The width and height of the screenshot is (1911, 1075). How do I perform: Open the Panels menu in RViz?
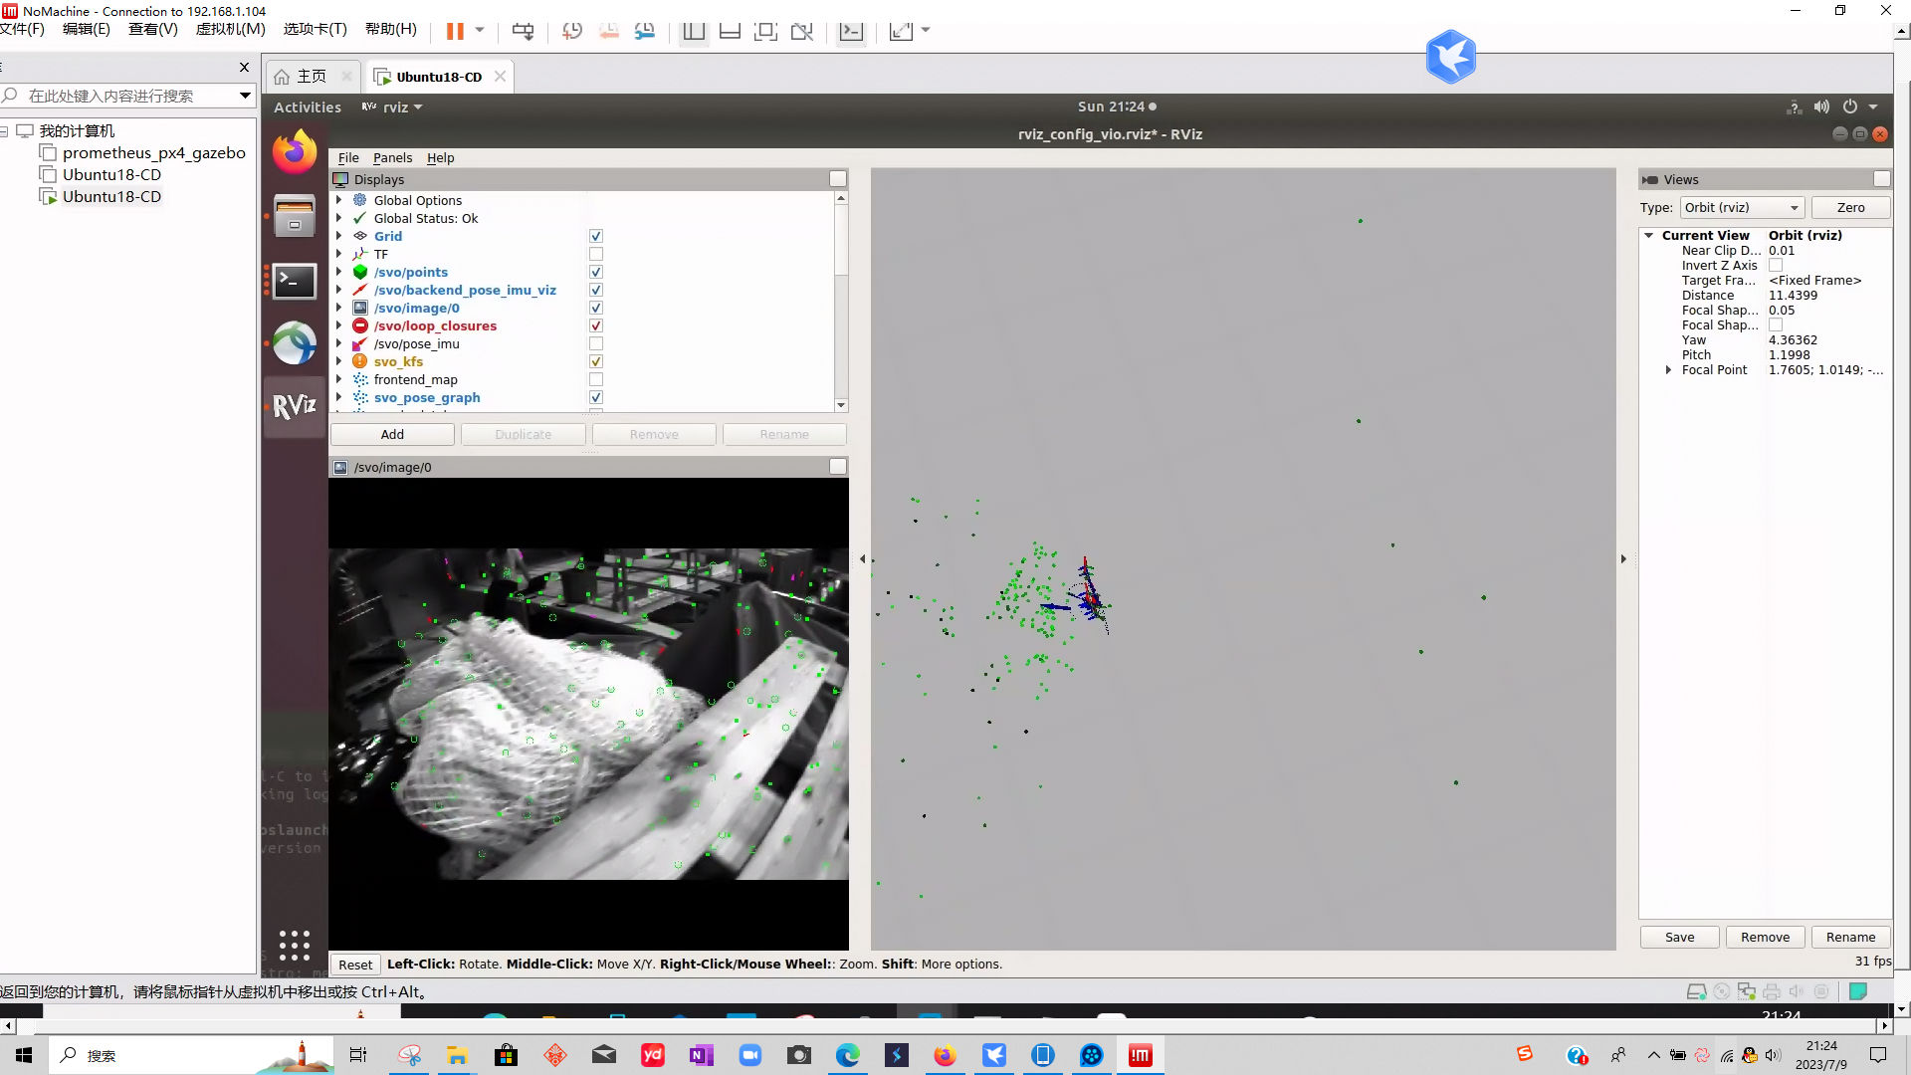(392, 157)
